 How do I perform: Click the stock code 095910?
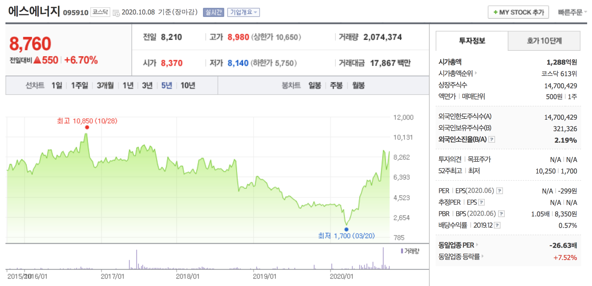coord(76,12)
